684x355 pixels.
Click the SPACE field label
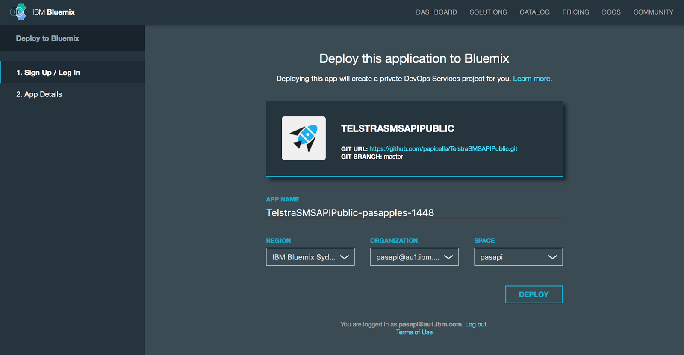pos(484,241)
